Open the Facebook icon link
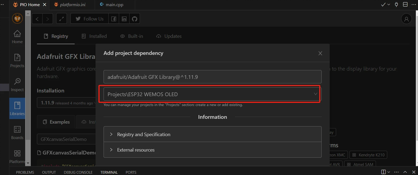 [114, 19]
